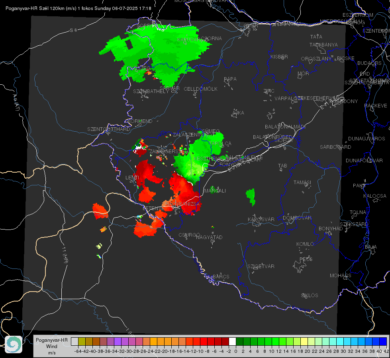Click the white swatch in the wind legend
This screenshot has width=390, height=358.
[x=232, y=342]
